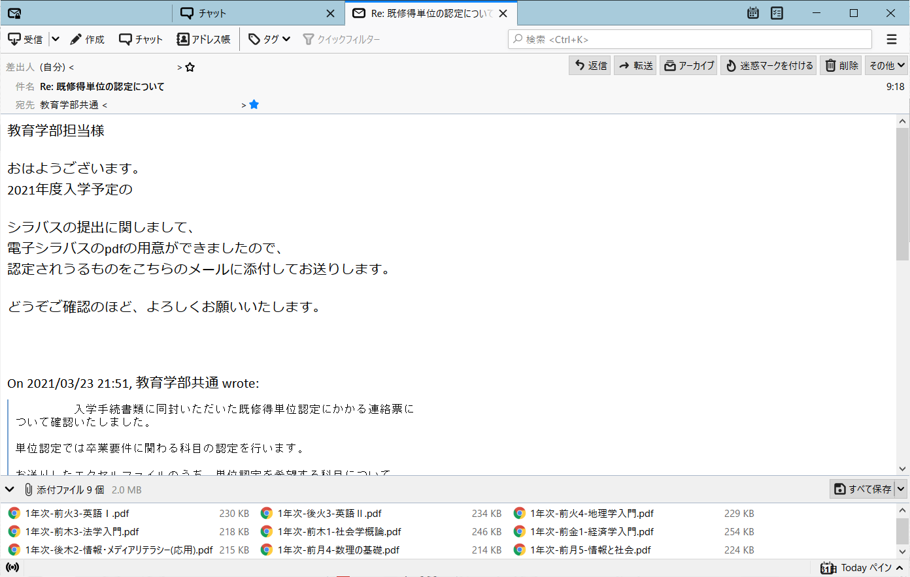
Task: Click the hamburger application menu icon
Action: click(x=892, y=39)
